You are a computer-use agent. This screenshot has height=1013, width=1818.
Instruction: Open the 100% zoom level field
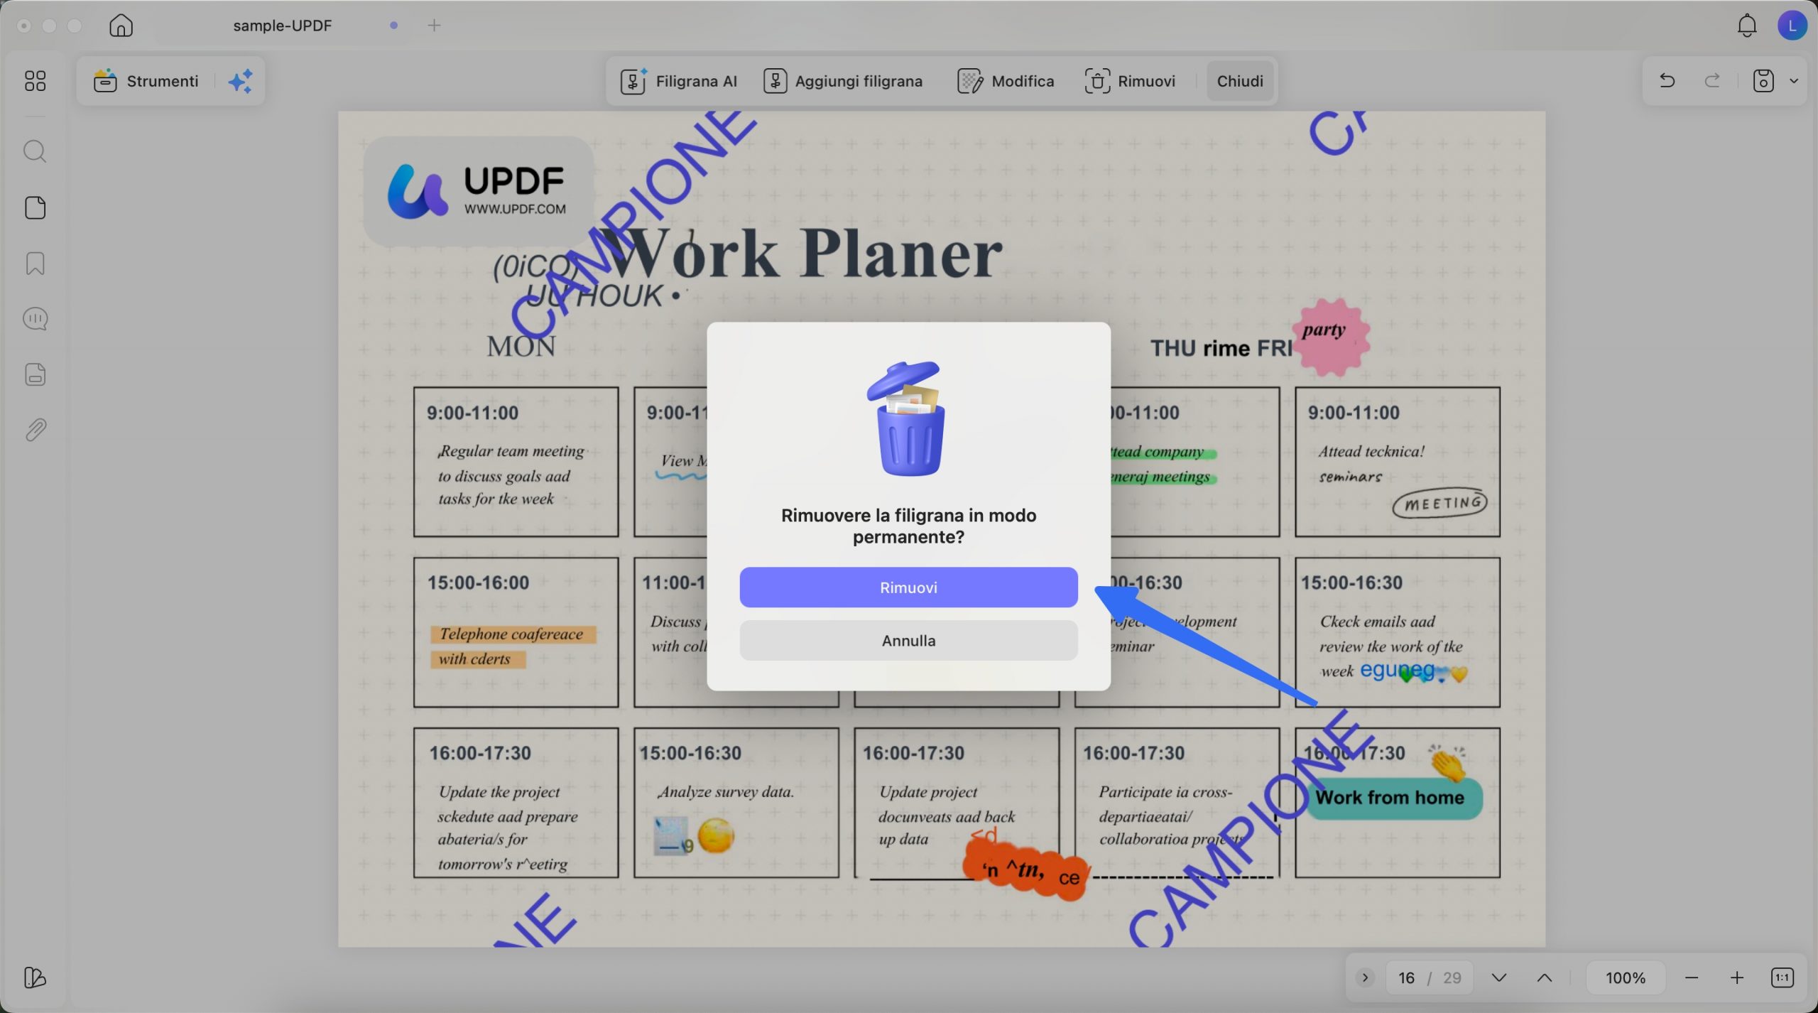click(x=1626, y=977)
